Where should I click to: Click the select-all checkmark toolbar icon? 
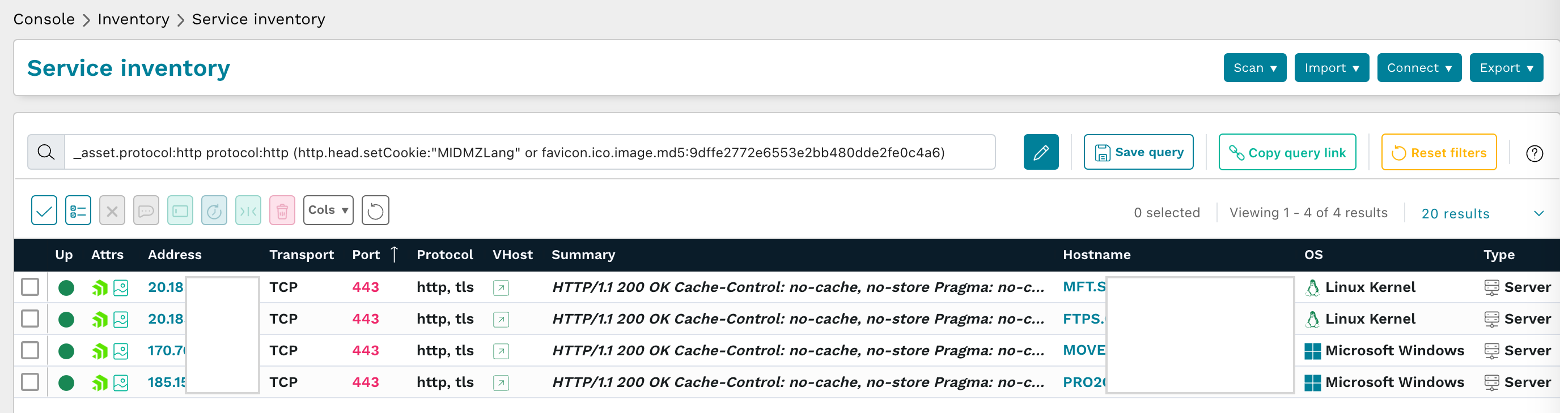point(44,210)
